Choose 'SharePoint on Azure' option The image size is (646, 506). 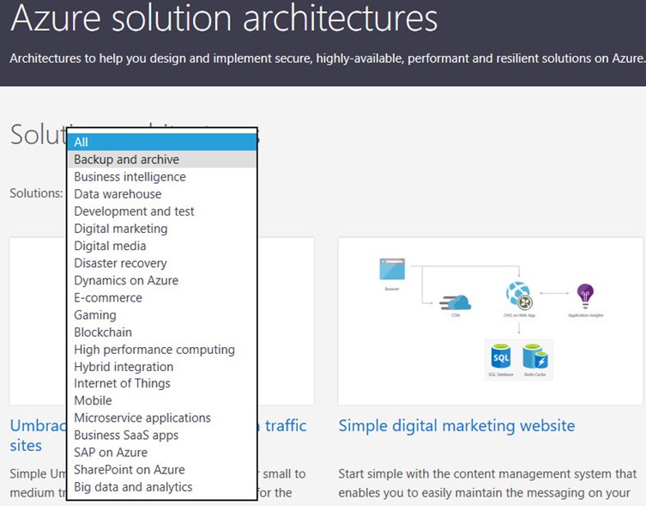[162, 470]
